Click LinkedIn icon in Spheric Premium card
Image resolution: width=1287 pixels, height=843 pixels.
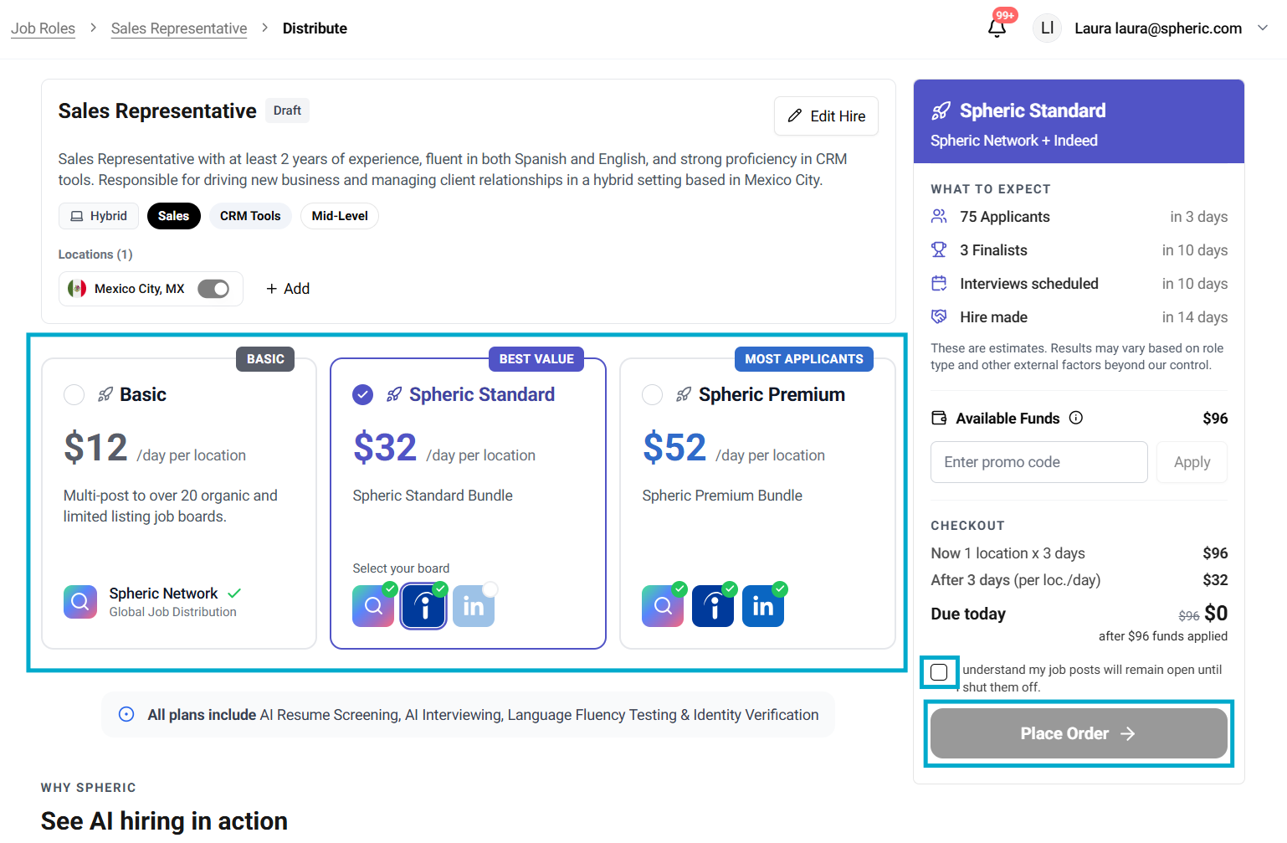coord(762,606)
